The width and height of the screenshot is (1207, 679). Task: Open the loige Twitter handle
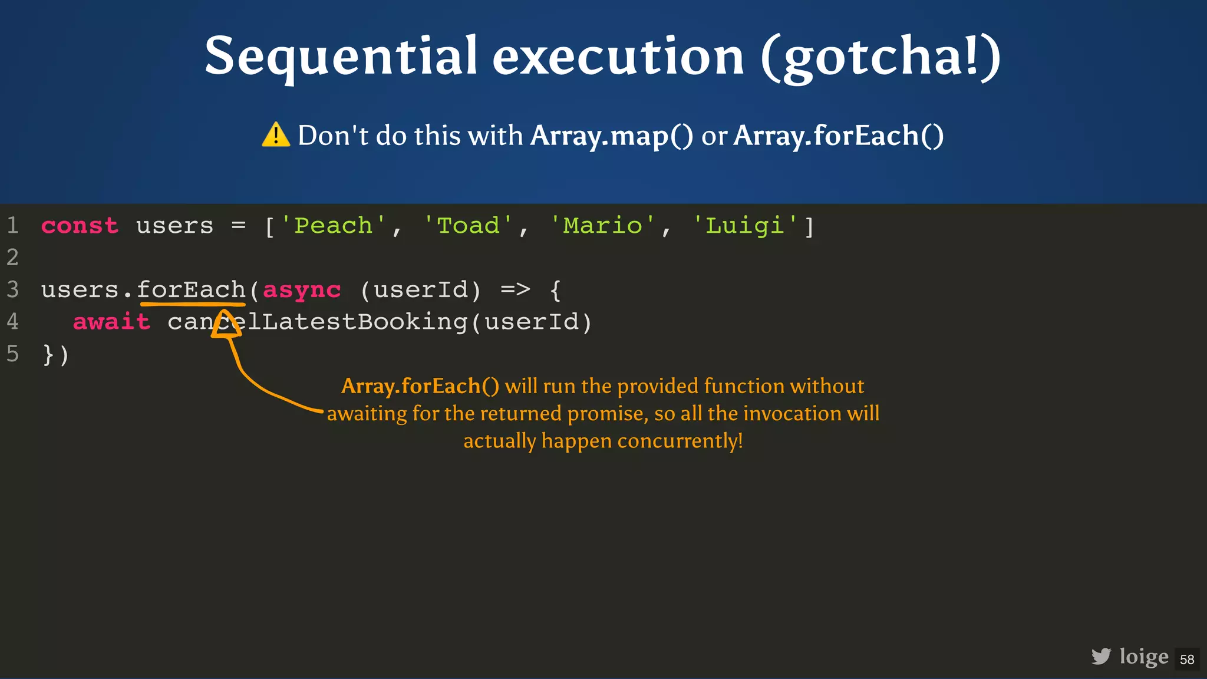tap(1144, 657)
